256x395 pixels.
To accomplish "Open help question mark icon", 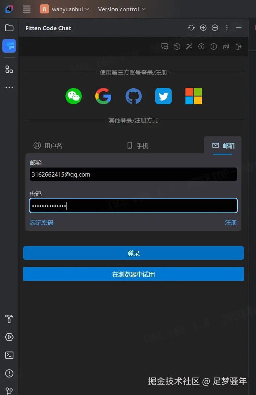I will 201,47.
